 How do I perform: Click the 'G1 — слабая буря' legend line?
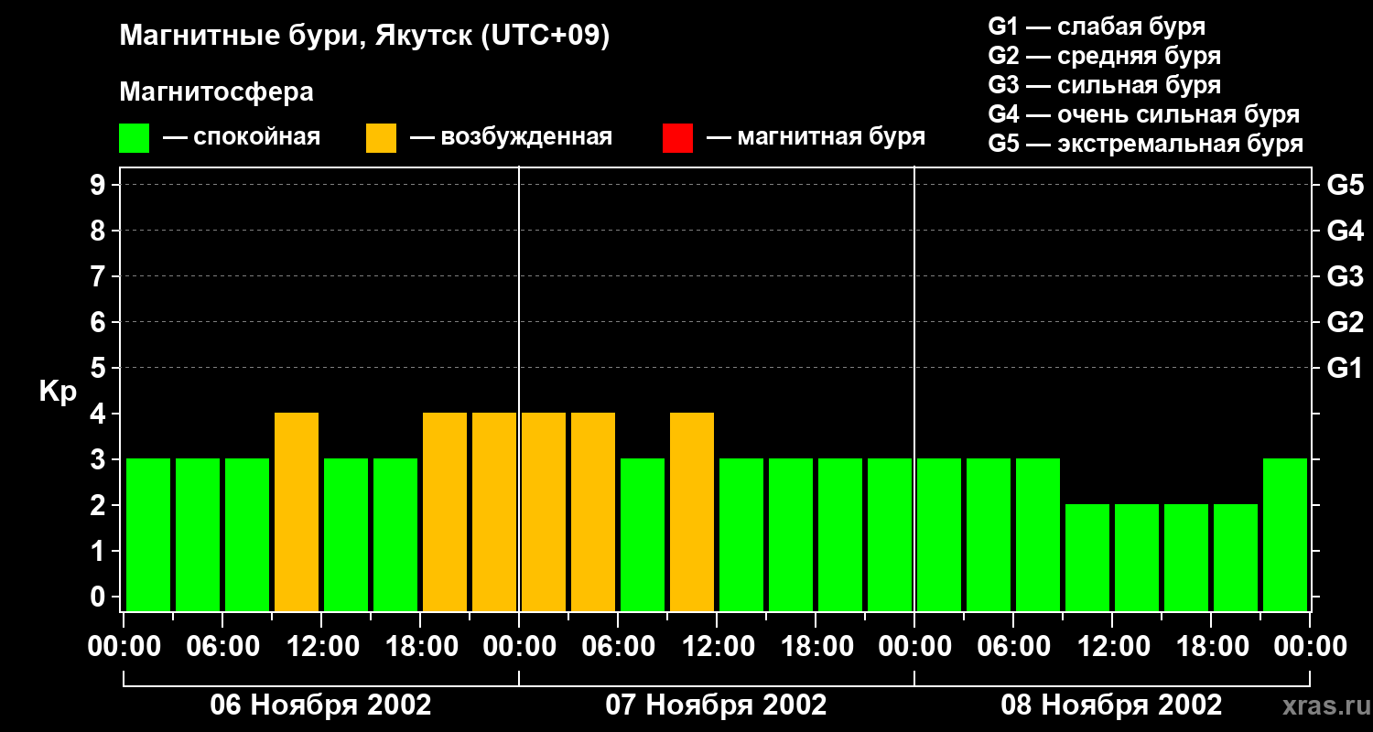[1097, 27]
